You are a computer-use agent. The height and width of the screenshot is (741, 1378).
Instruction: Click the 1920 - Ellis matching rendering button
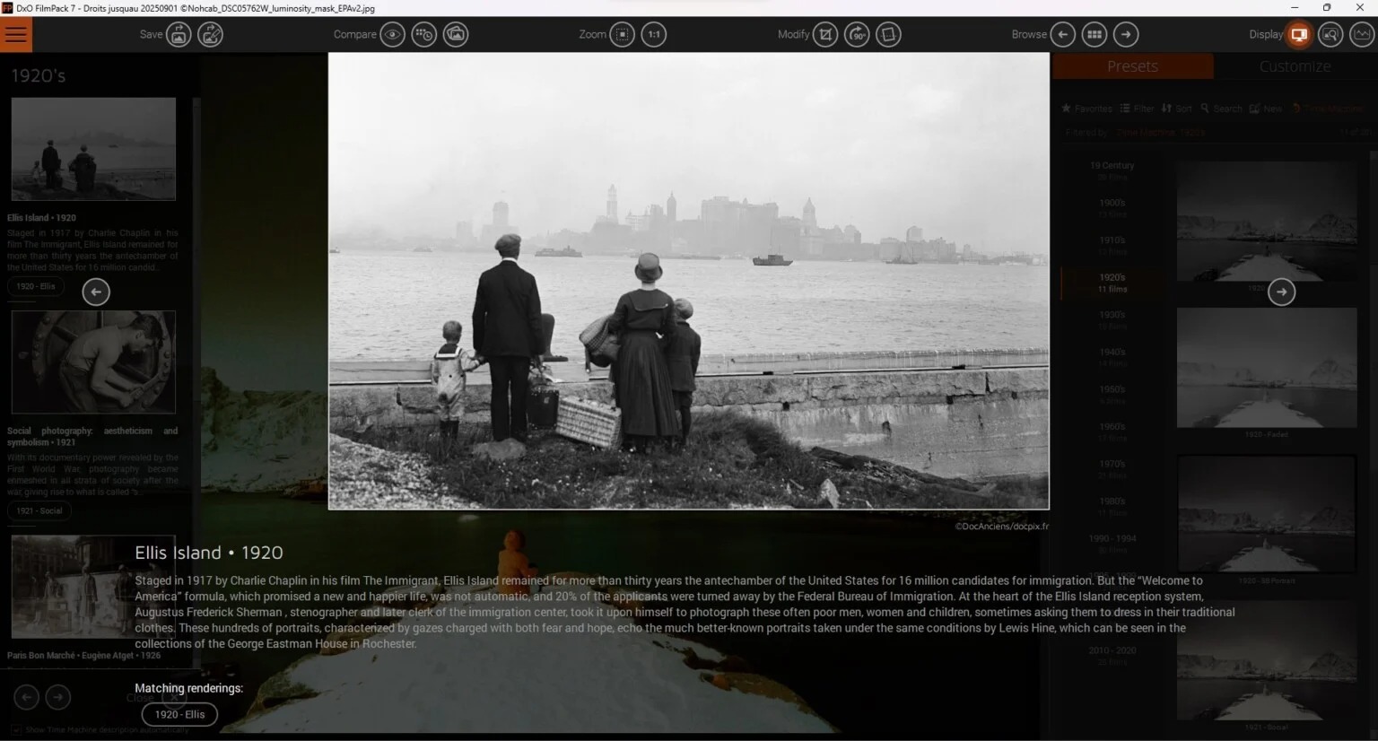coord(179,714)
